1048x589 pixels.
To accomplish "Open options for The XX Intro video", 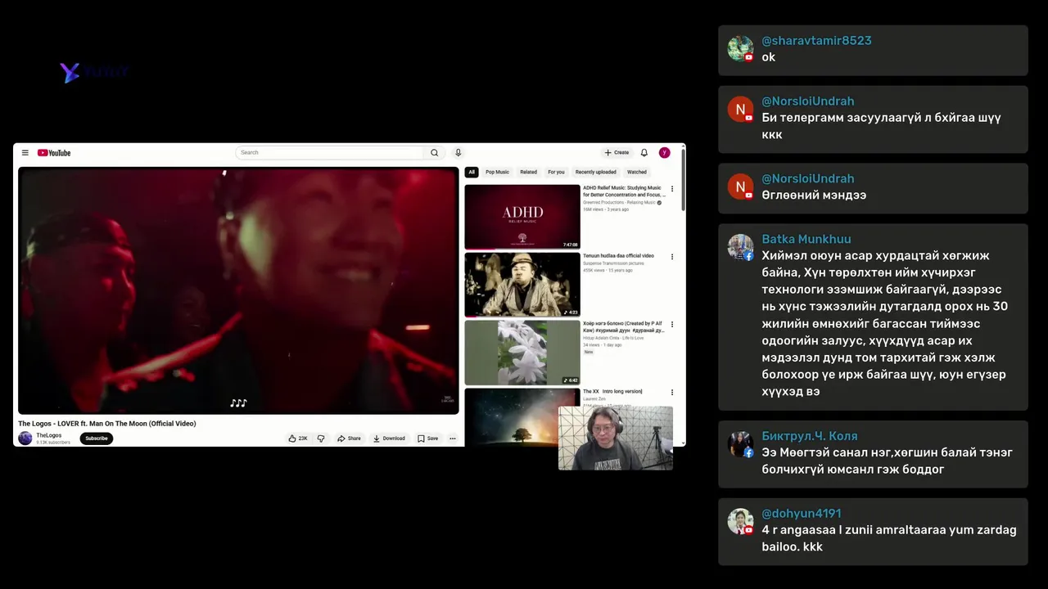I will coord(672,393).
